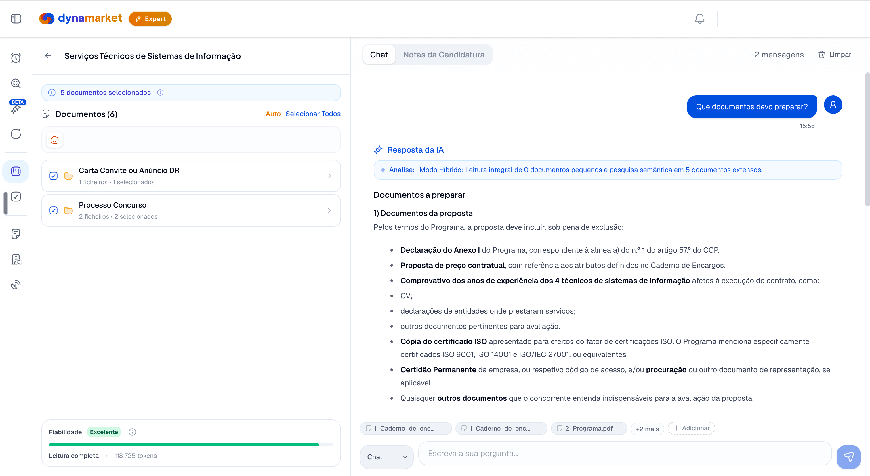The height and width of the screenshot is (476, 870).
Task: Expand Carta Convite ou Anúncio DR chevron
Action: [x=329, y=176]
